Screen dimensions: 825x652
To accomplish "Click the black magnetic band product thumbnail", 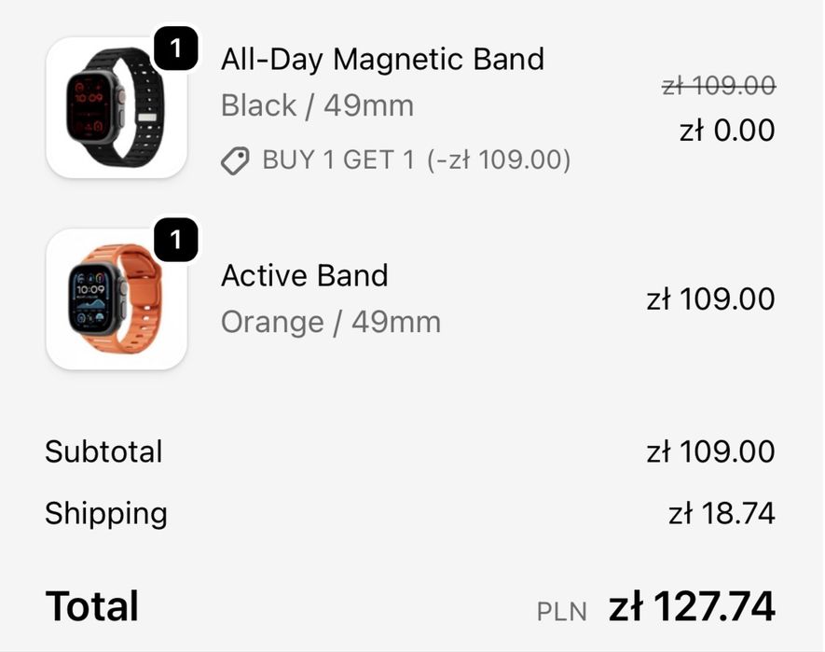I will 115,107.
